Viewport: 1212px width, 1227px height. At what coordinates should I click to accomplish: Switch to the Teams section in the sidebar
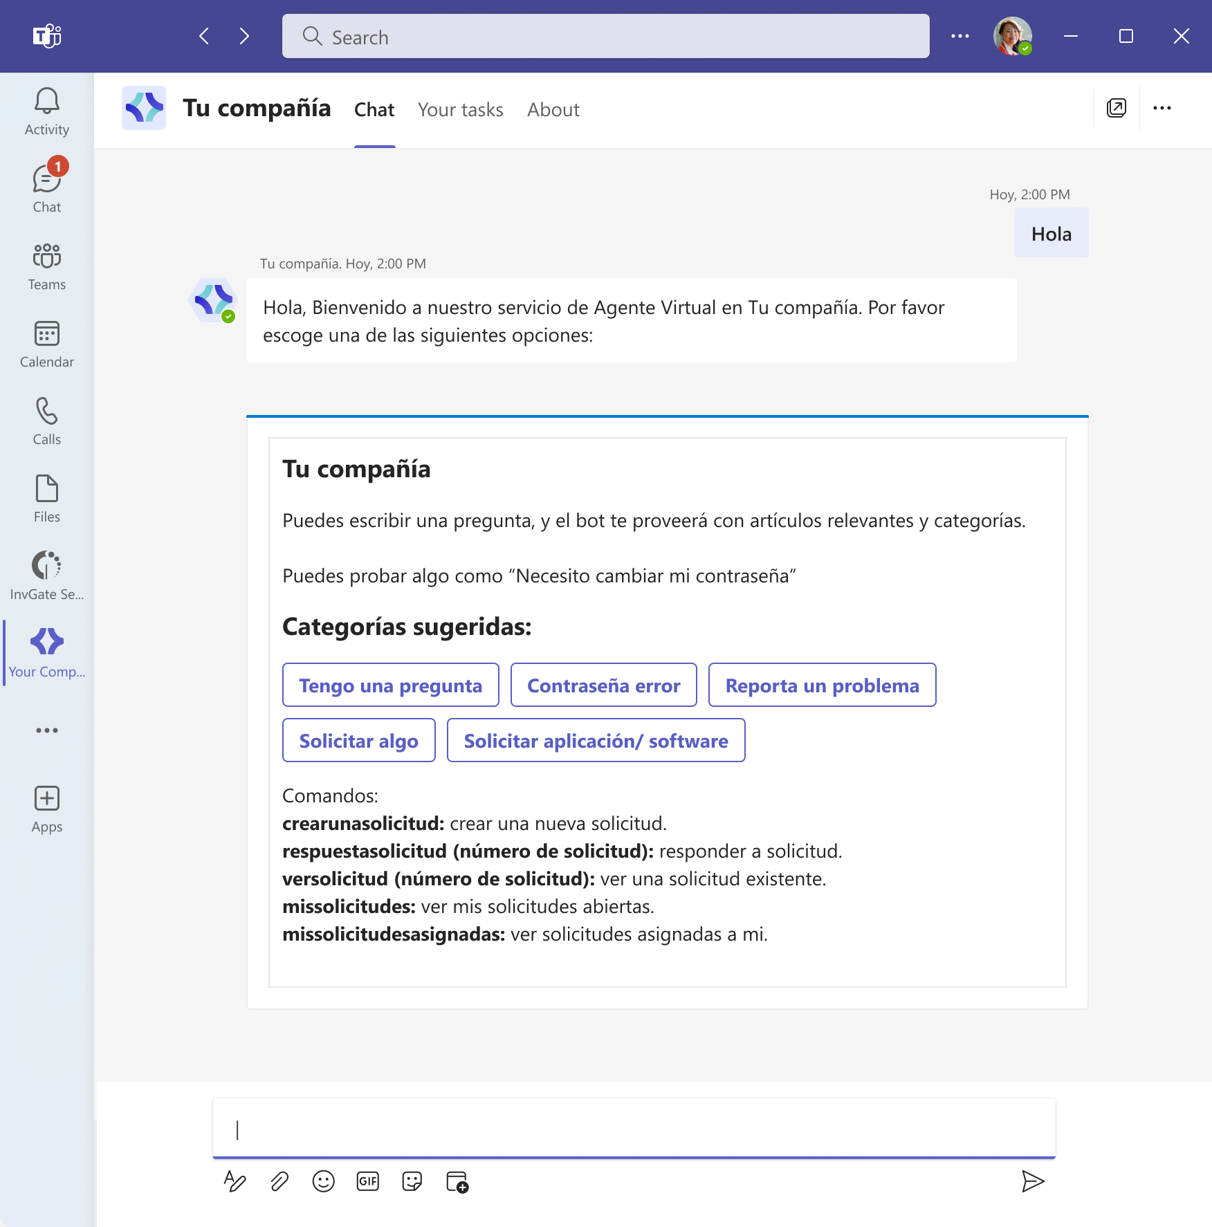point(46,265)
